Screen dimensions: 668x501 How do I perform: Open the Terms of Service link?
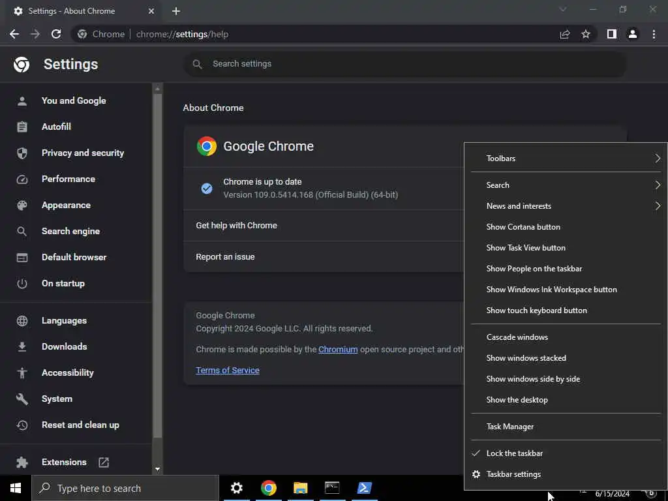pyautogui.click(x=228, y=371)
